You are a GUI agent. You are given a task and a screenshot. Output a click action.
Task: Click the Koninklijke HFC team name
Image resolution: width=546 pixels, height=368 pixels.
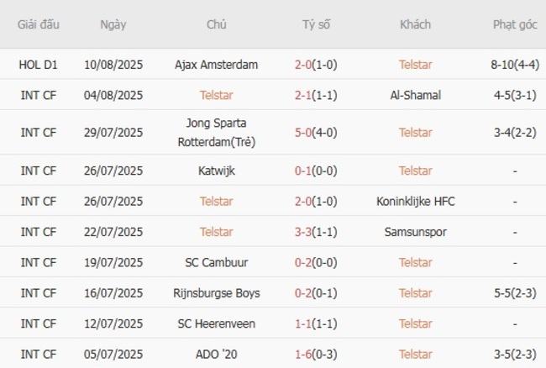tap(416, 201)
